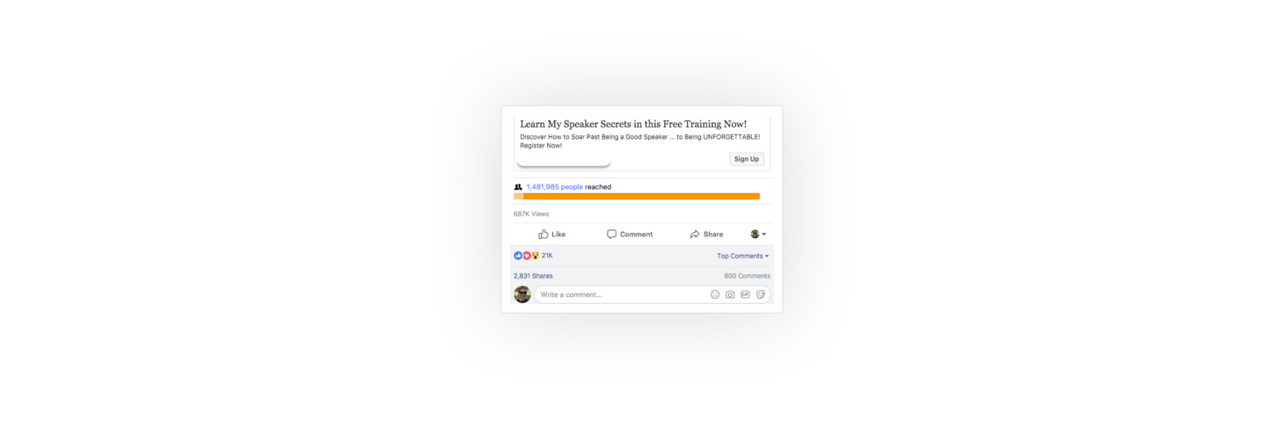Click the Sign Up button

747,159
